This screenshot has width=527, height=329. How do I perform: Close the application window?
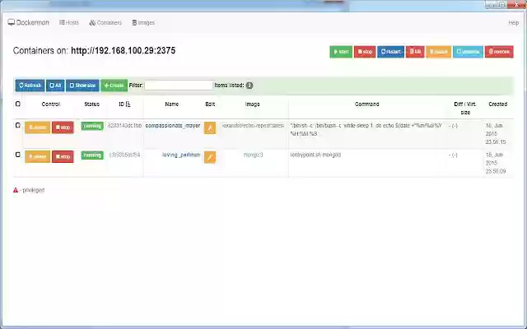(518, 4)
